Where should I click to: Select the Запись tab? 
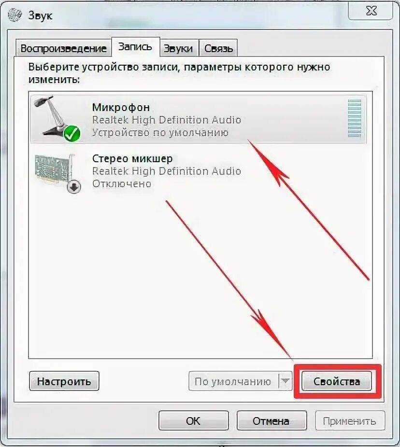pyautogui.click(x=135, y=47)
